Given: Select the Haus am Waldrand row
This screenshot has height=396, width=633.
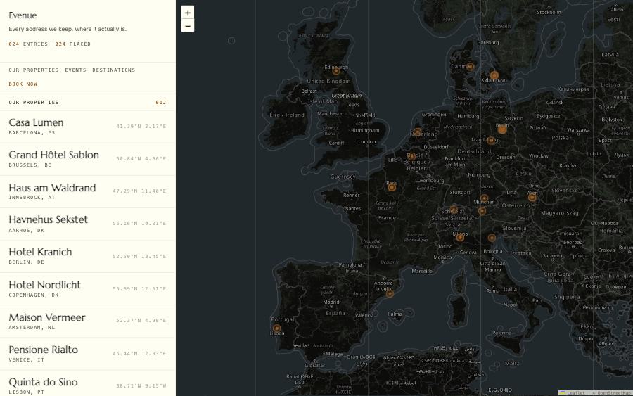Looking at the screenshot, I should pyautogui.click(x=88, y=192).
